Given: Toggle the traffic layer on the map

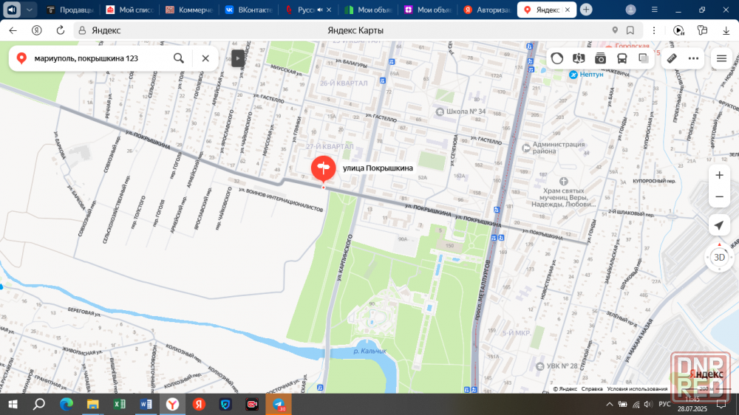Looking at the screenshot, I should click(558, 58).
